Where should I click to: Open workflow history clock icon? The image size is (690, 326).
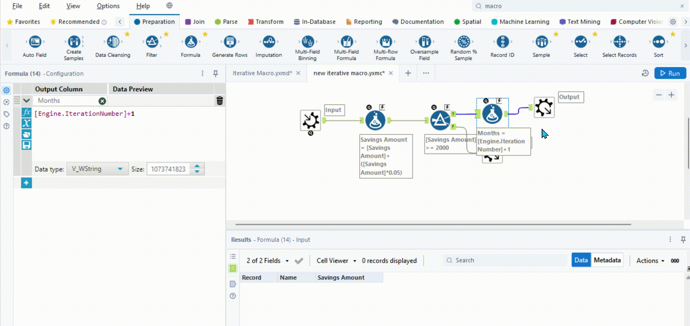(x=645, y=73)
